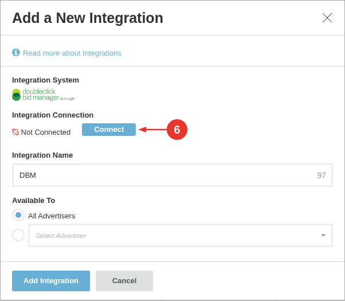Click the Add Integration button
The image size is (345, 301).
pos(51,281)
